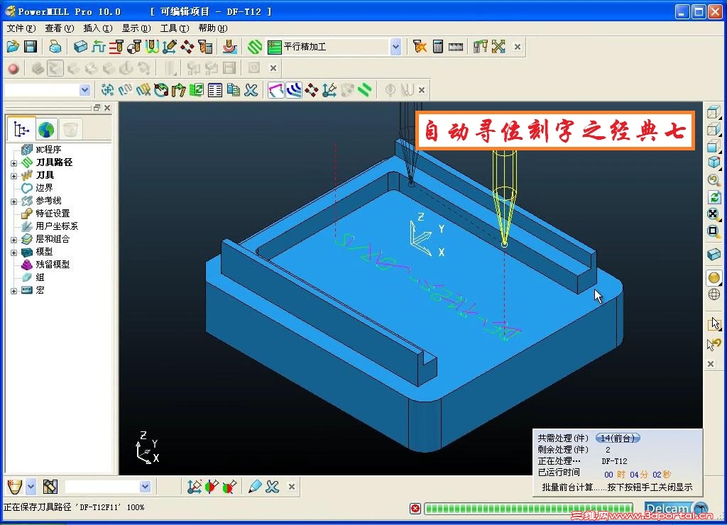Click the toolpath list table icon
This screenshot has height=525, width=727.
pos(215,90)
